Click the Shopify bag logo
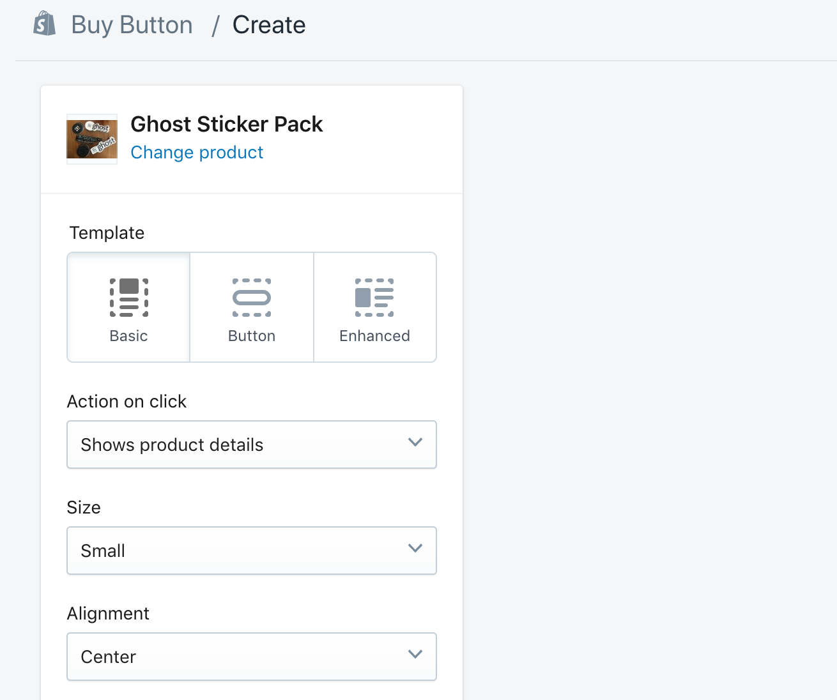837x700 pixels. click(45, 24)
